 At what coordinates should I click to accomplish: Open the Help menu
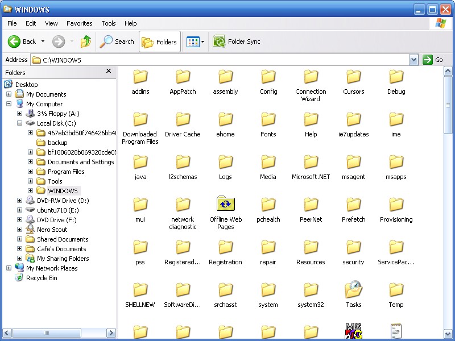click(131, 23)
